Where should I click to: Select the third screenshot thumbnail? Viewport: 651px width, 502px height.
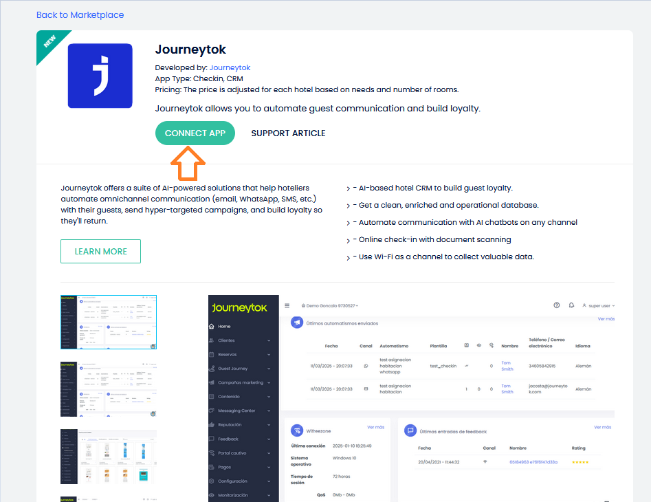click(x=109, y=457)
